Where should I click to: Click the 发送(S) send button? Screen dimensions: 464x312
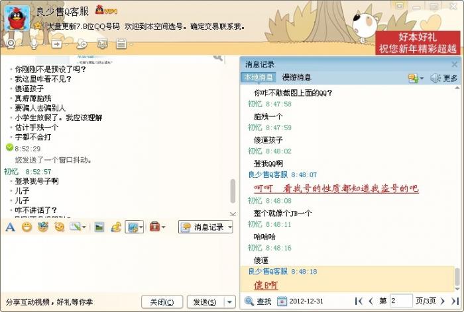(205, 302)
